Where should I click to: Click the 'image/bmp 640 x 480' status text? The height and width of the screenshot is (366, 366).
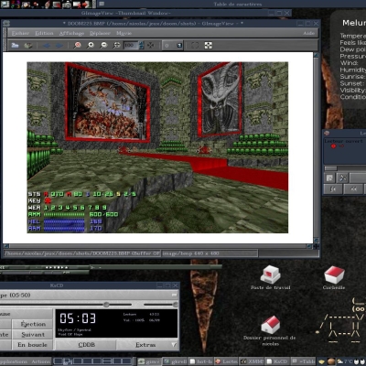[x=191, y=253]
